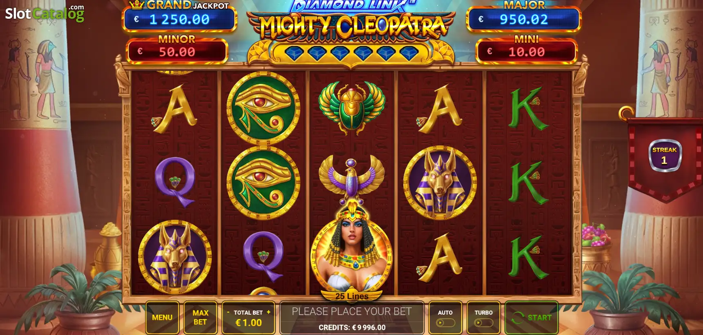Click the Anubis symbol on fourth reel
Screen dimensions: 703x335
tap(440, 183)
